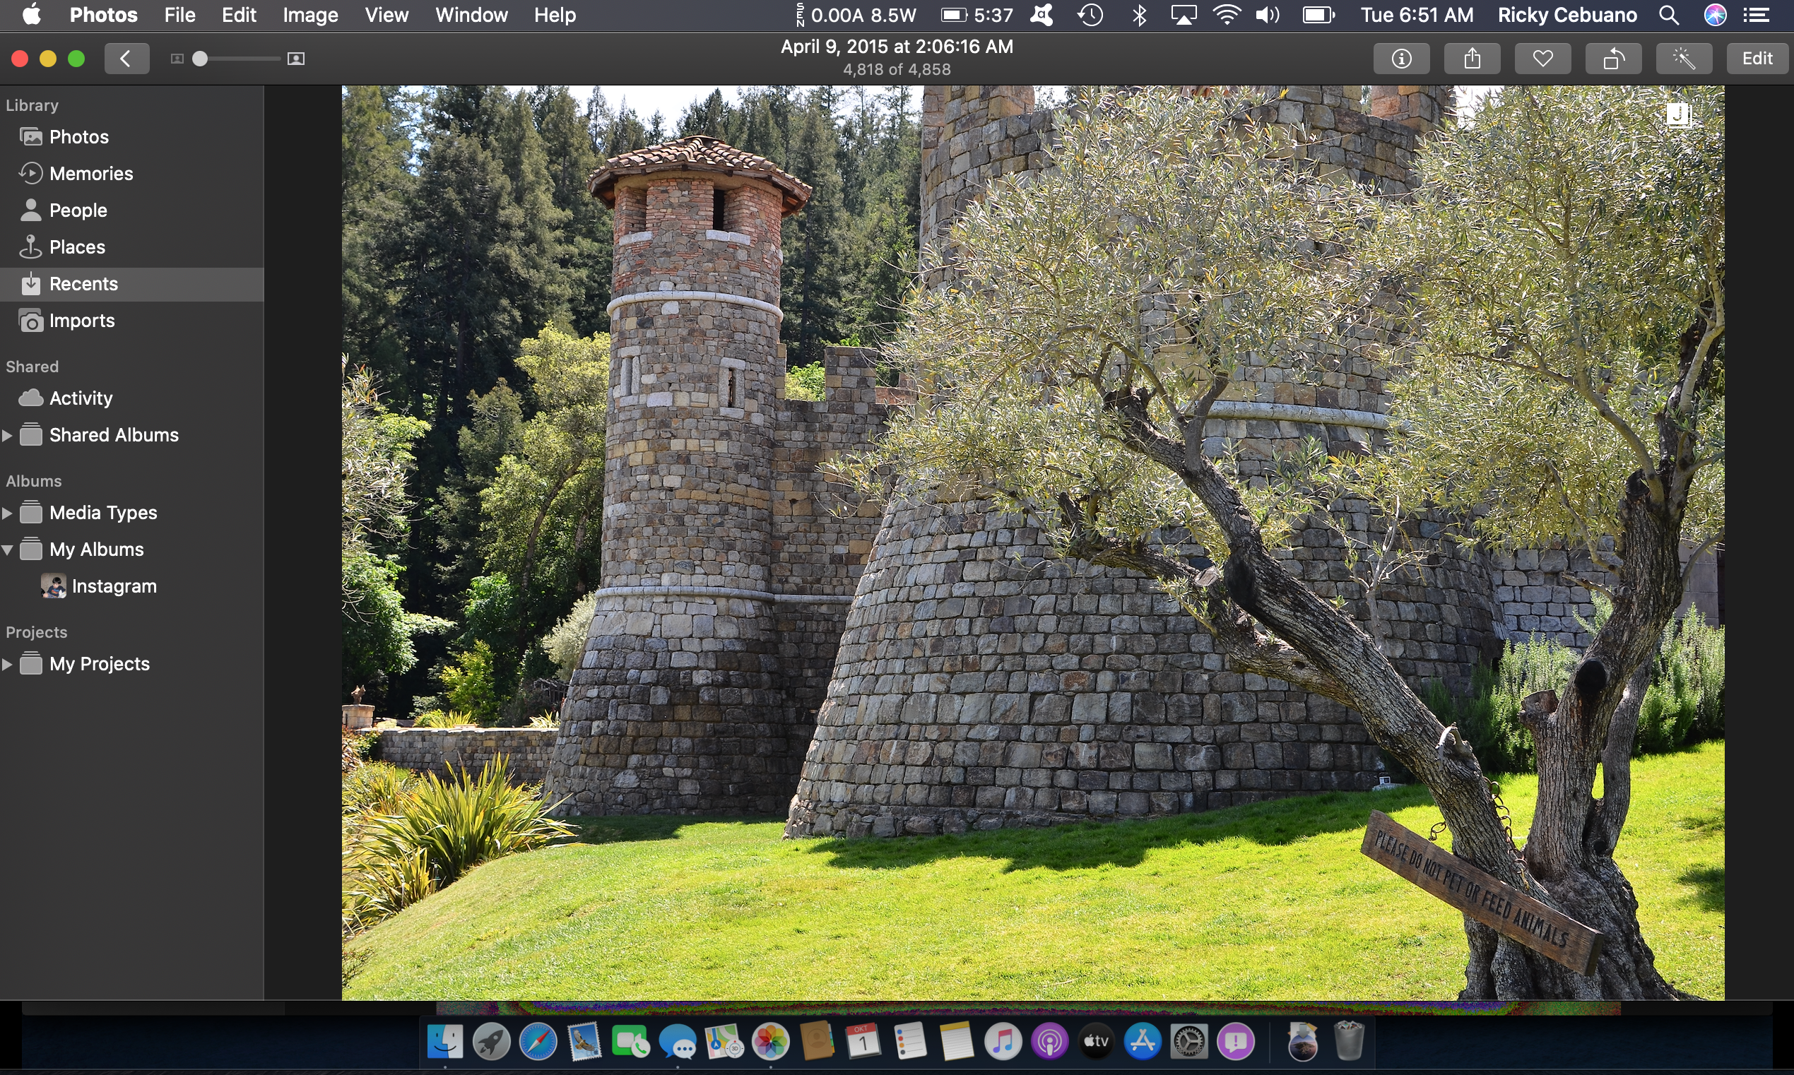
Task: Click the small thumbnail zoom icon
Action: coord(177,59)
